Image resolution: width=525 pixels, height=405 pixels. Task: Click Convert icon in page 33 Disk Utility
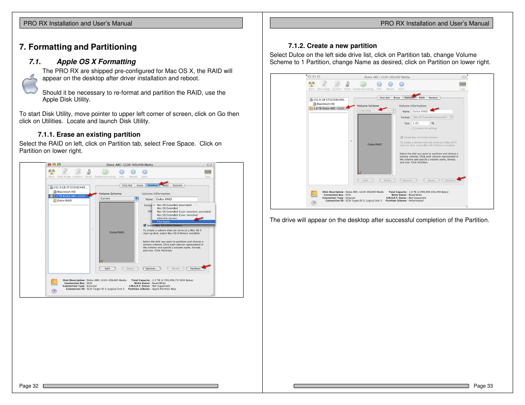coord(337,84)
